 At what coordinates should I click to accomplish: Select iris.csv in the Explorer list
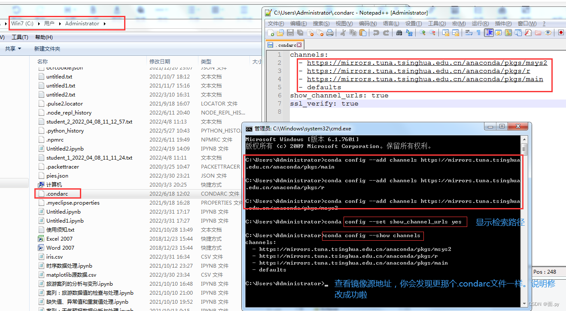[x=55, y=257]
